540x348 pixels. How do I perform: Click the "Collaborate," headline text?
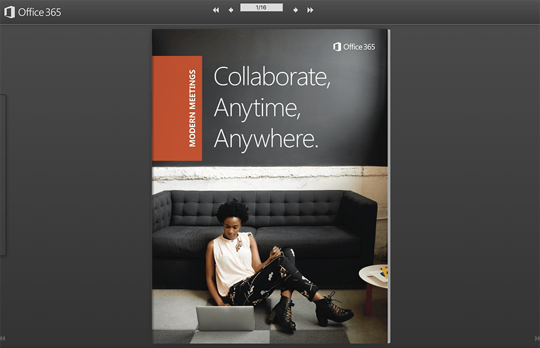(x=272, y=77)
